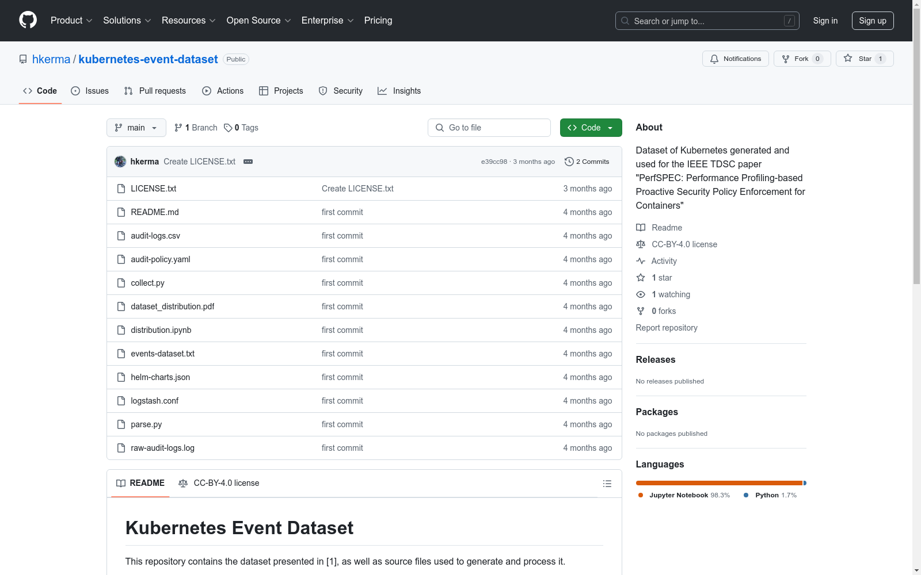Switch to the Actions tab
921x575 pixels.
(x=223, y=91)
